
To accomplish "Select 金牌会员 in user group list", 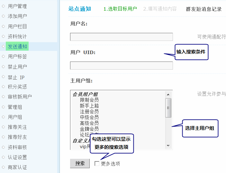I will pyautogui.click(x=89, y=129).
